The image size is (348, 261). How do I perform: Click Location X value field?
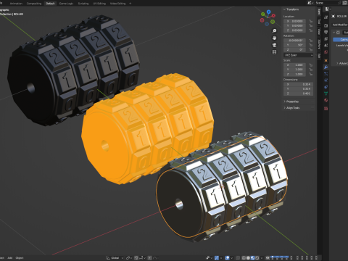tap(294, 21)
